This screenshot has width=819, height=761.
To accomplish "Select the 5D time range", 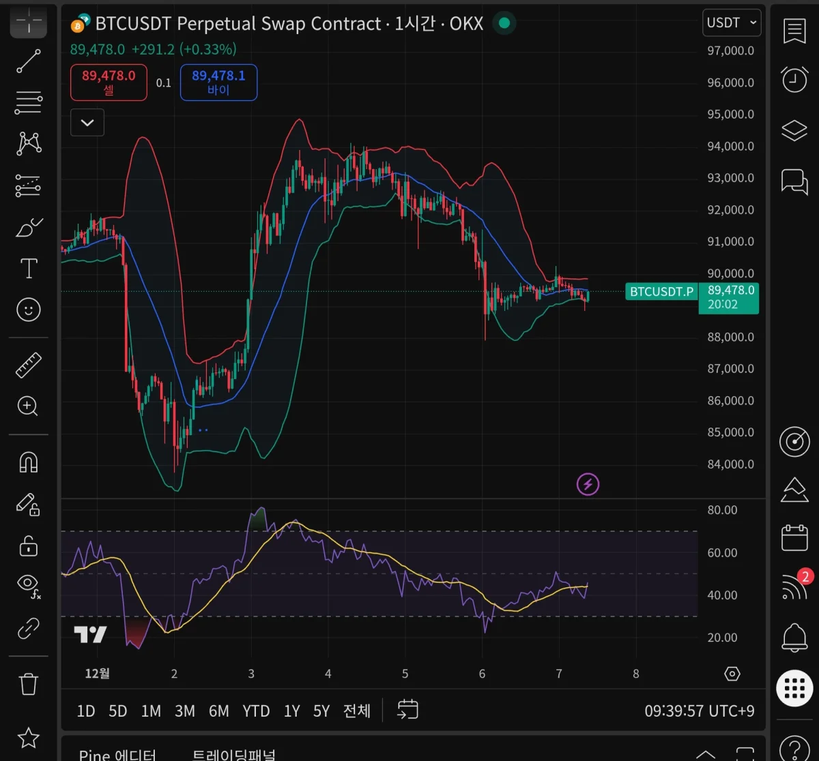I will (118, 711).
